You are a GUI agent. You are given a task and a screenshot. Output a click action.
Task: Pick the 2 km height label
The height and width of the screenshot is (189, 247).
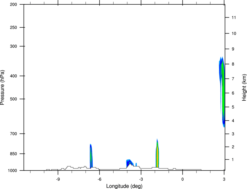coord(233,147)
